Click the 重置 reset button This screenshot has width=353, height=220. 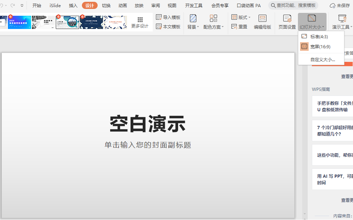click(x=239, y=26)
